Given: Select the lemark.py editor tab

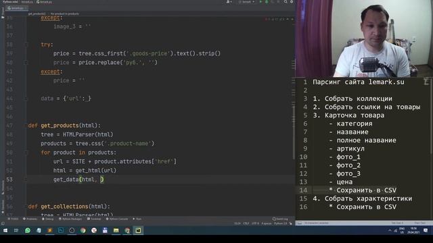Looking at the screenshot, I should coord(16,8).
